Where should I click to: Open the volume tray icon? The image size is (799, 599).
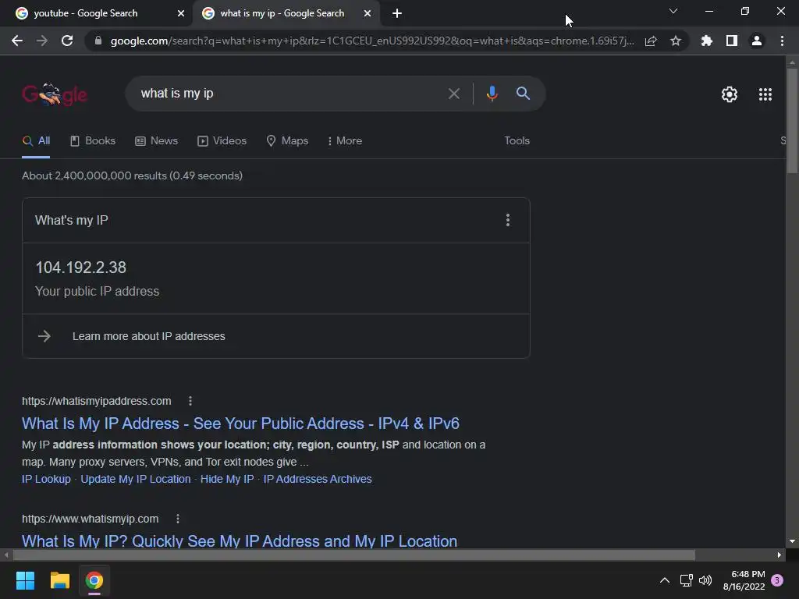(705, 580)
